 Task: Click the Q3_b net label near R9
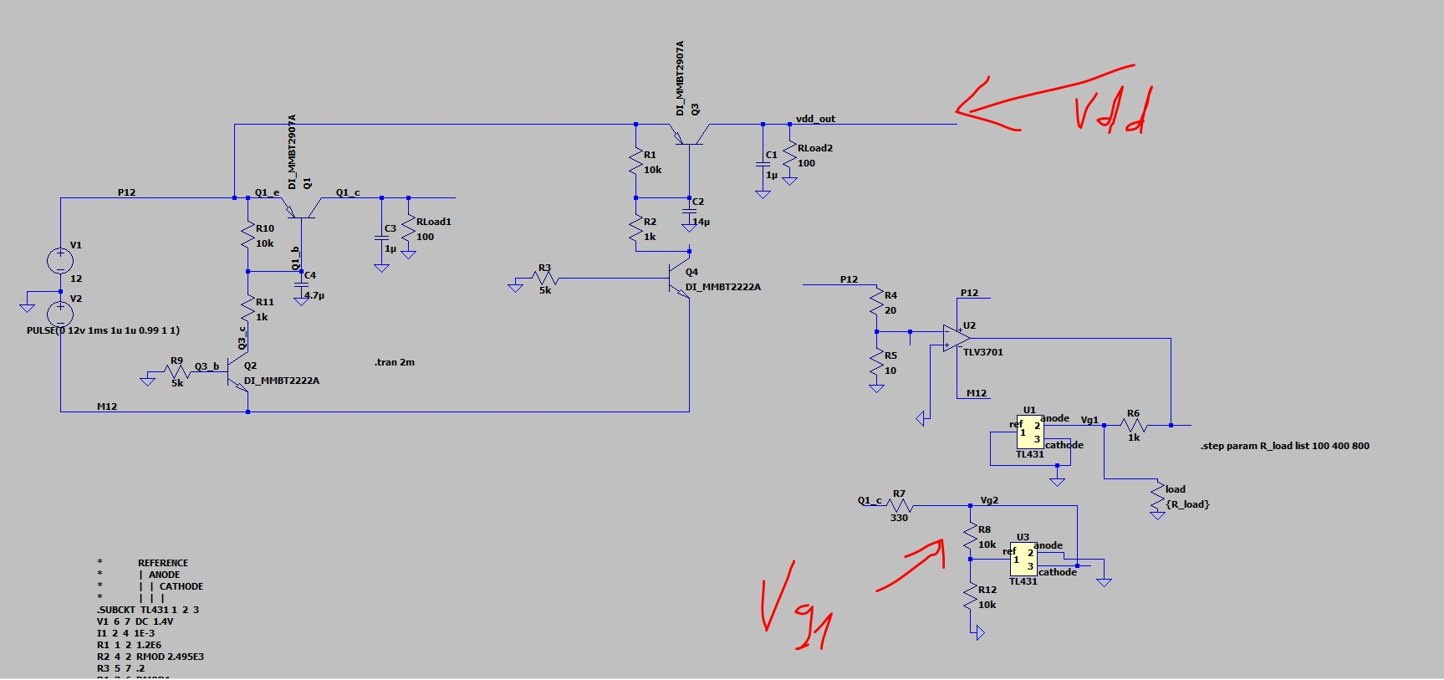tap(207, 366)
